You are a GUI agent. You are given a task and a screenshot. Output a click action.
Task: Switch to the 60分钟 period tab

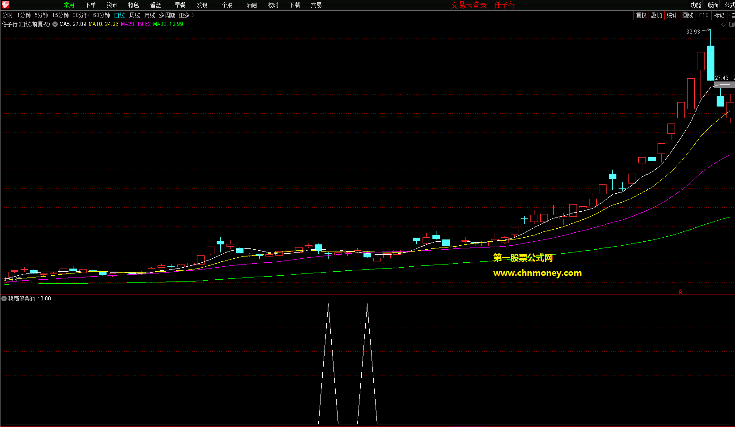(102, 15)
